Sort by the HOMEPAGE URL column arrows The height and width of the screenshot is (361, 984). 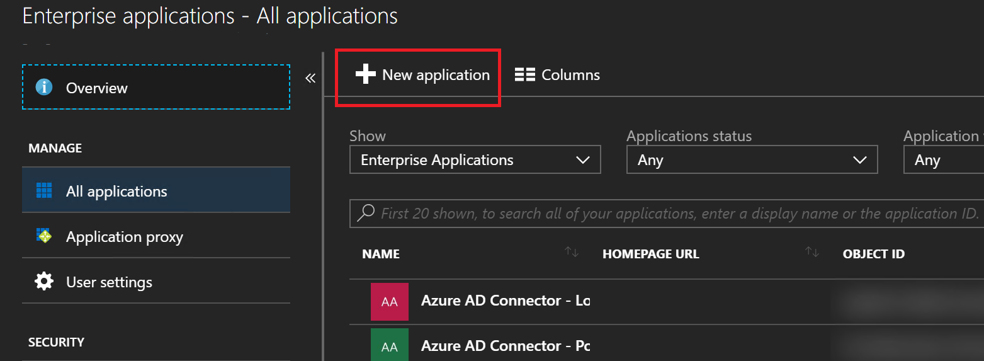[x=812, y=253]
